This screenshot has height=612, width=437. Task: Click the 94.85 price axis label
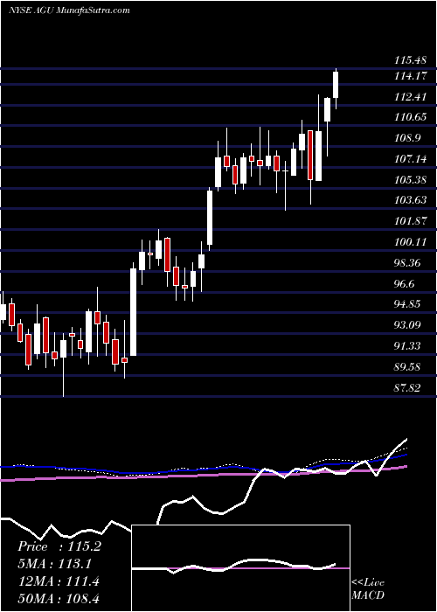click(x=407, y=304)
